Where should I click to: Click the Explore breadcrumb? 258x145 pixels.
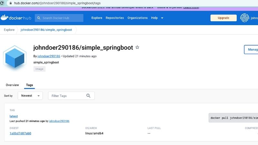[9, 30]
